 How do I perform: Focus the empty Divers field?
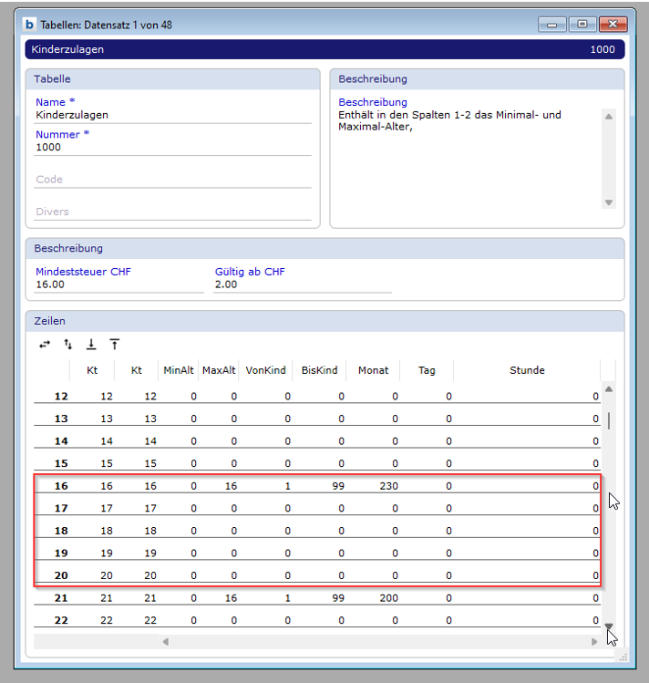pos(172,212)
